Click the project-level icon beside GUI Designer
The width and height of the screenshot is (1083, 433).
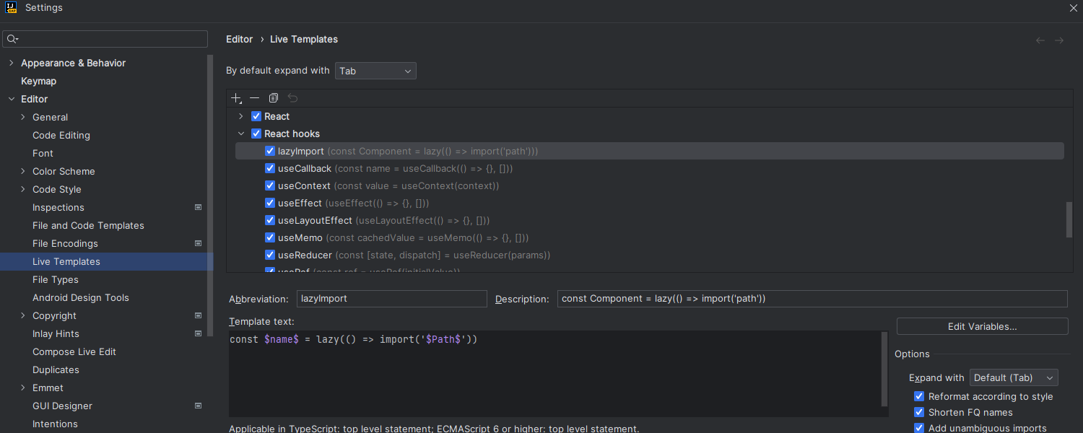click(x=199, y=406)
